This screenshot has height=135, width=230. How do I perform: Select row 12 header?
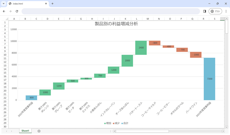point(5,62)
